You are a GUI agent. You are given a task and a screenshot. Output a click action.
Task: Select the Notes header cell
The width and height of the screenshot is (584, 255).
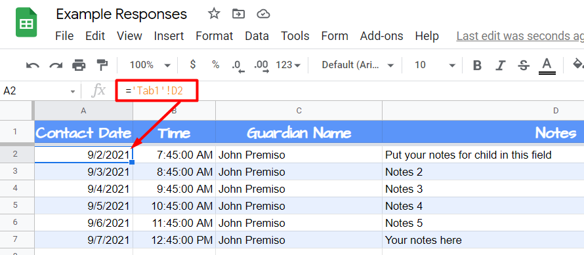(483, 132)
